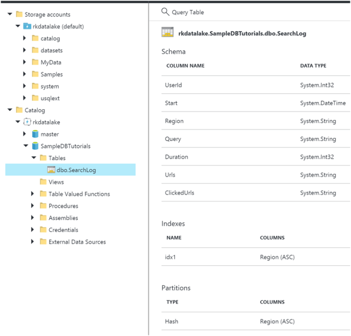Click the SearchLog table icon in header
Image resolution: width=351 pixels, height=336 pixels.
point(167,32)
